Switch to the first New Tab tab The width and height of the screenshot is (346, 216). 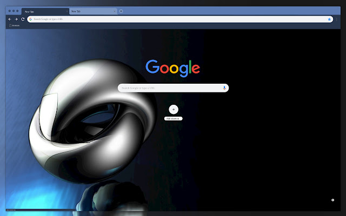[45, 11]
